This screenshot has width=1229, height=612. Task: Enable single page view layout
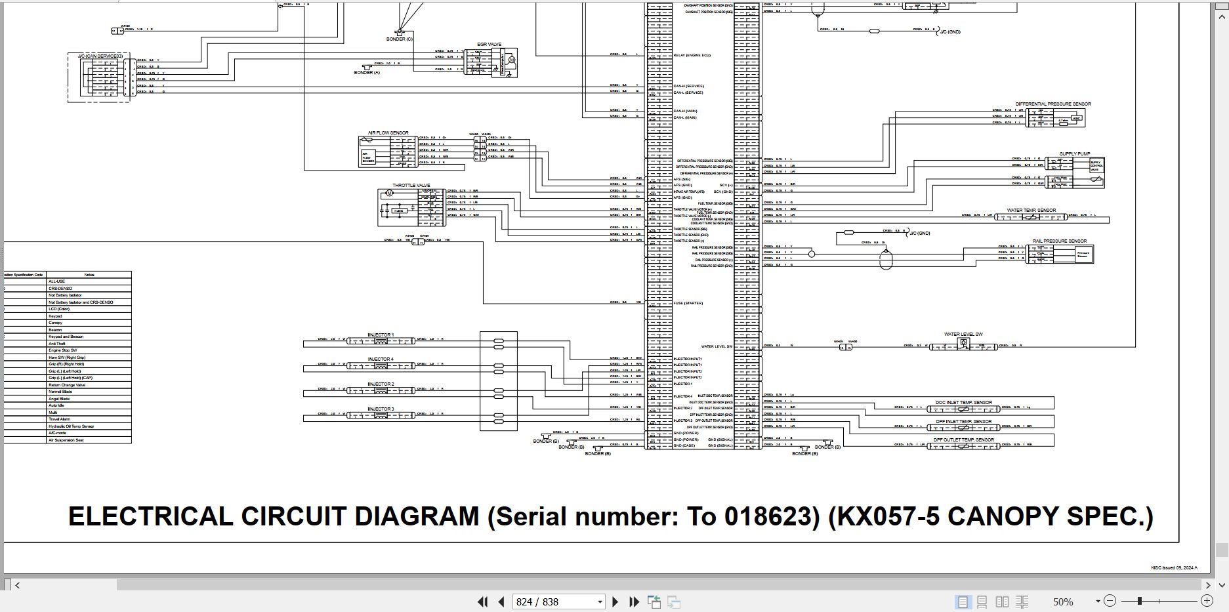pos(963,602)
